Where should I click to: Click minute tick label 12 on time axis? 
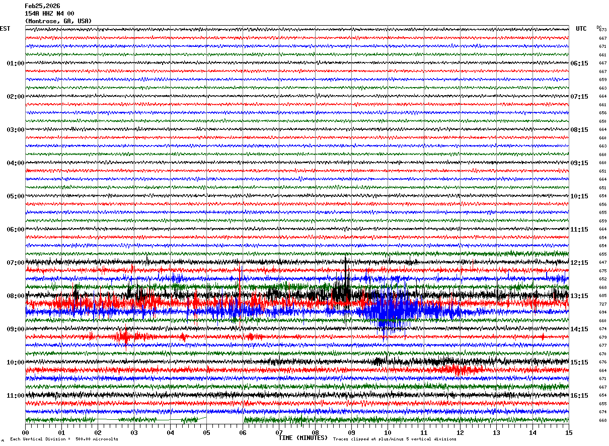(460, 432)
